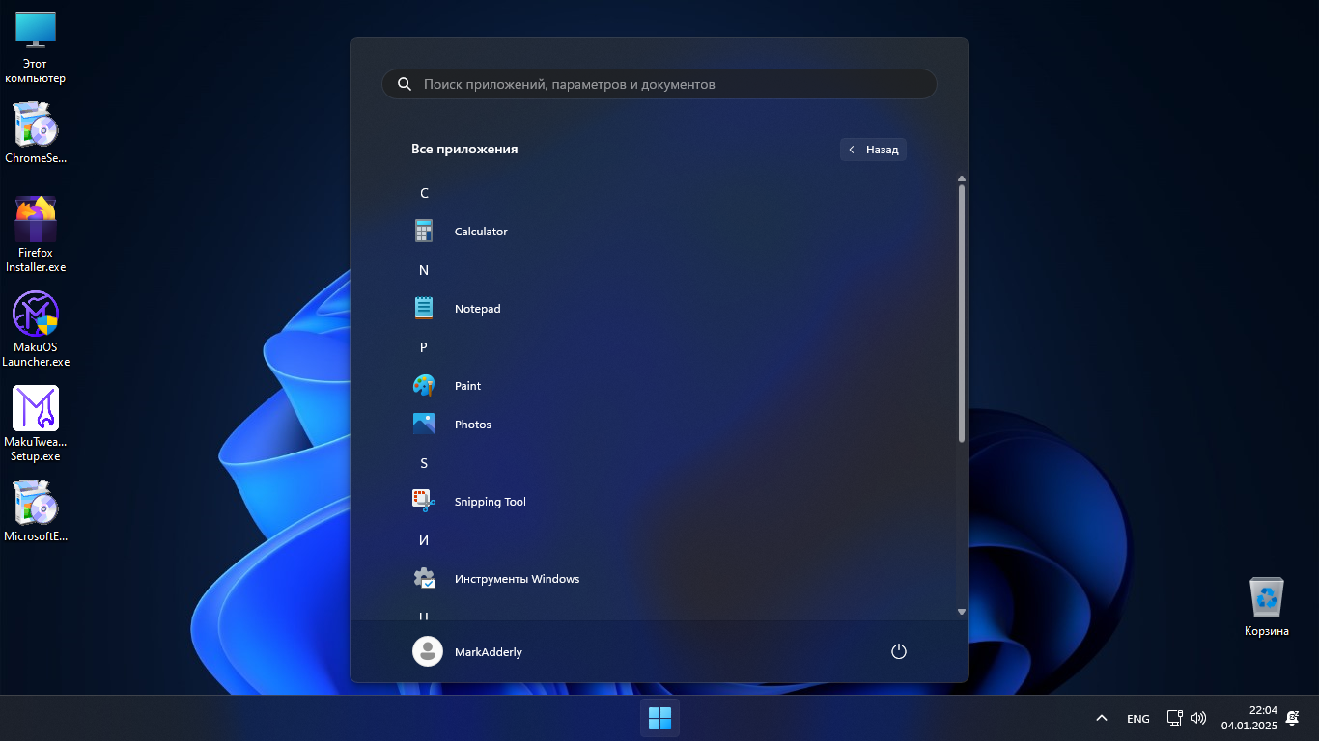This screenshot has width=1319, height=741.
Task: Click the apps list scrollbar thumb
Action: coord(962,314)
